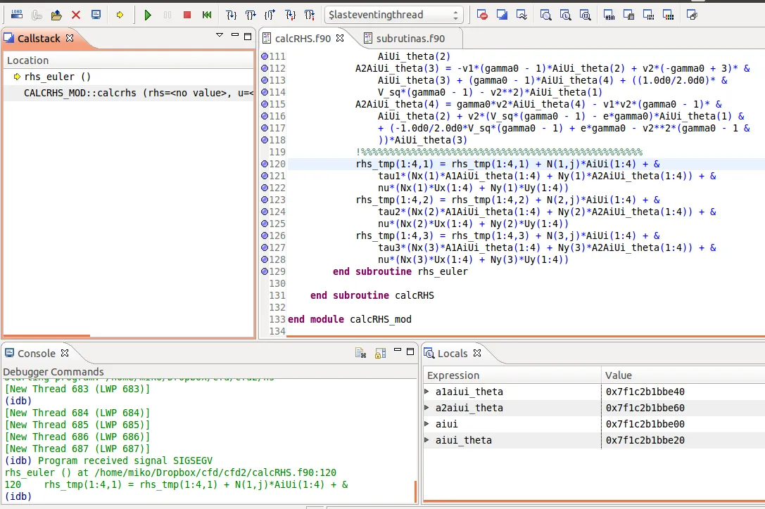Click the green Restart (rewind) button
Screen dimensions: 765x509
click(207, 15)
